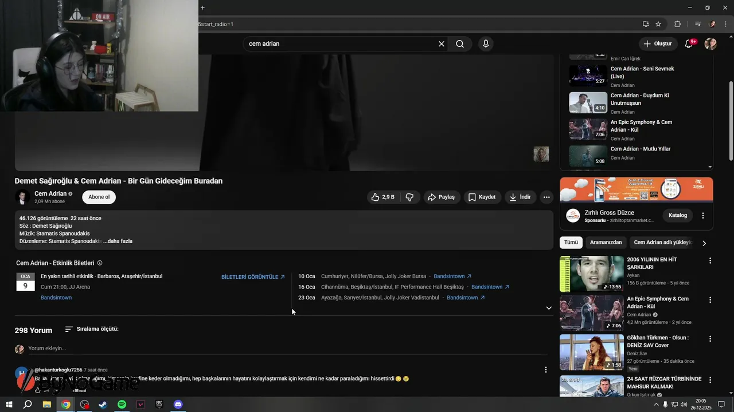This screenshot has width=734, height=412.
Task: Open Discord from taskbar
Action: (x=178, y=405)
